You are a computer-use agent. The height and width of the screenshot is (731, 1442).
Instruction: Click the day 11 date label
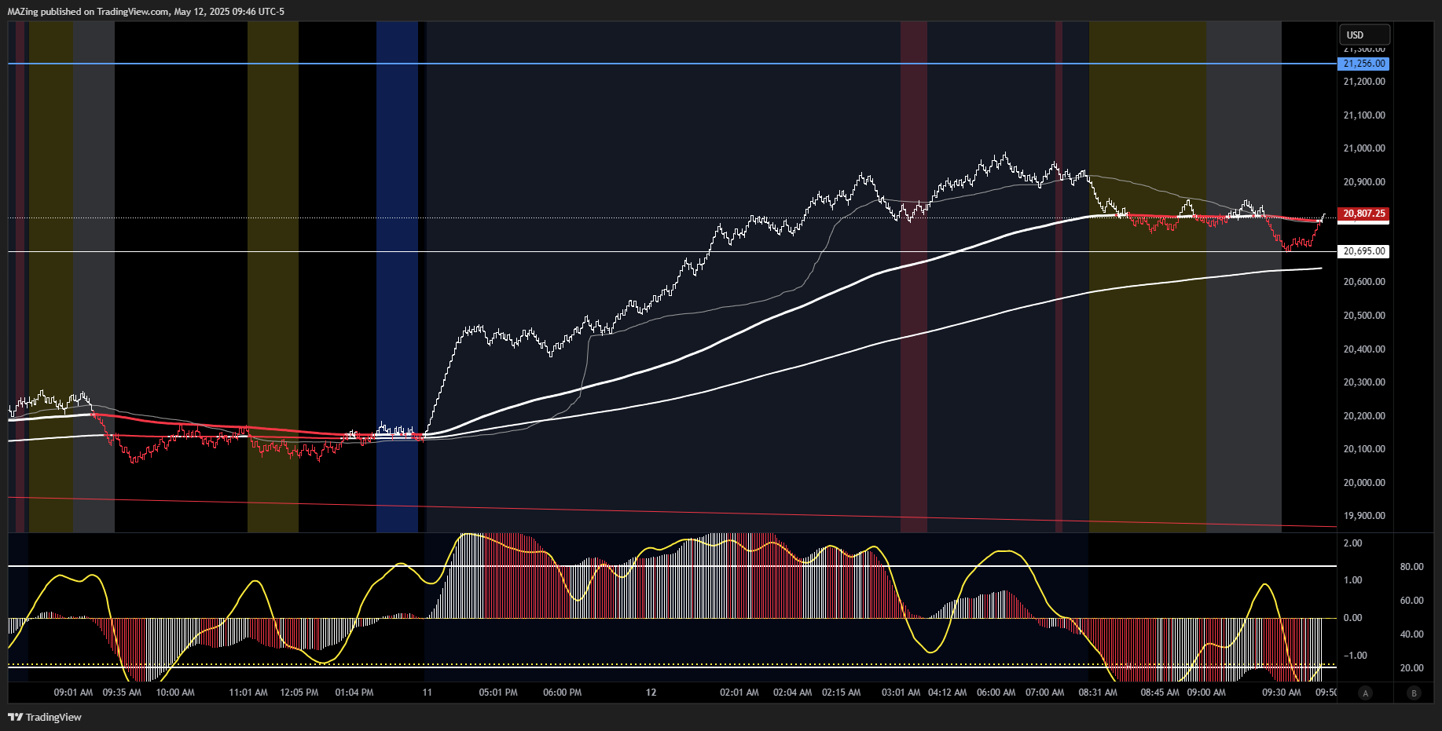pos(427,693)
